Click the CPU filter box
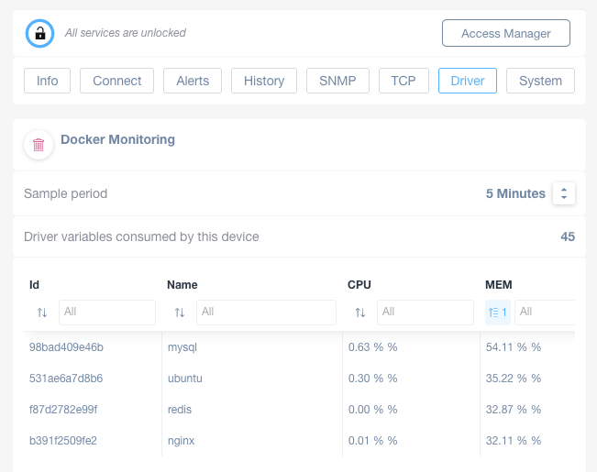This screenshot has height=472, width=597. pos(426,313)
